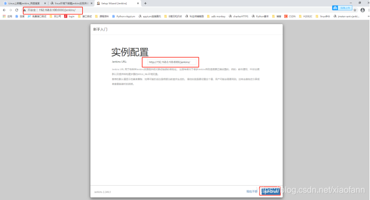Open the charlesHTTPS bookmark
The height and width of the screenshot is (200, 370).
(x=238, y=16)
